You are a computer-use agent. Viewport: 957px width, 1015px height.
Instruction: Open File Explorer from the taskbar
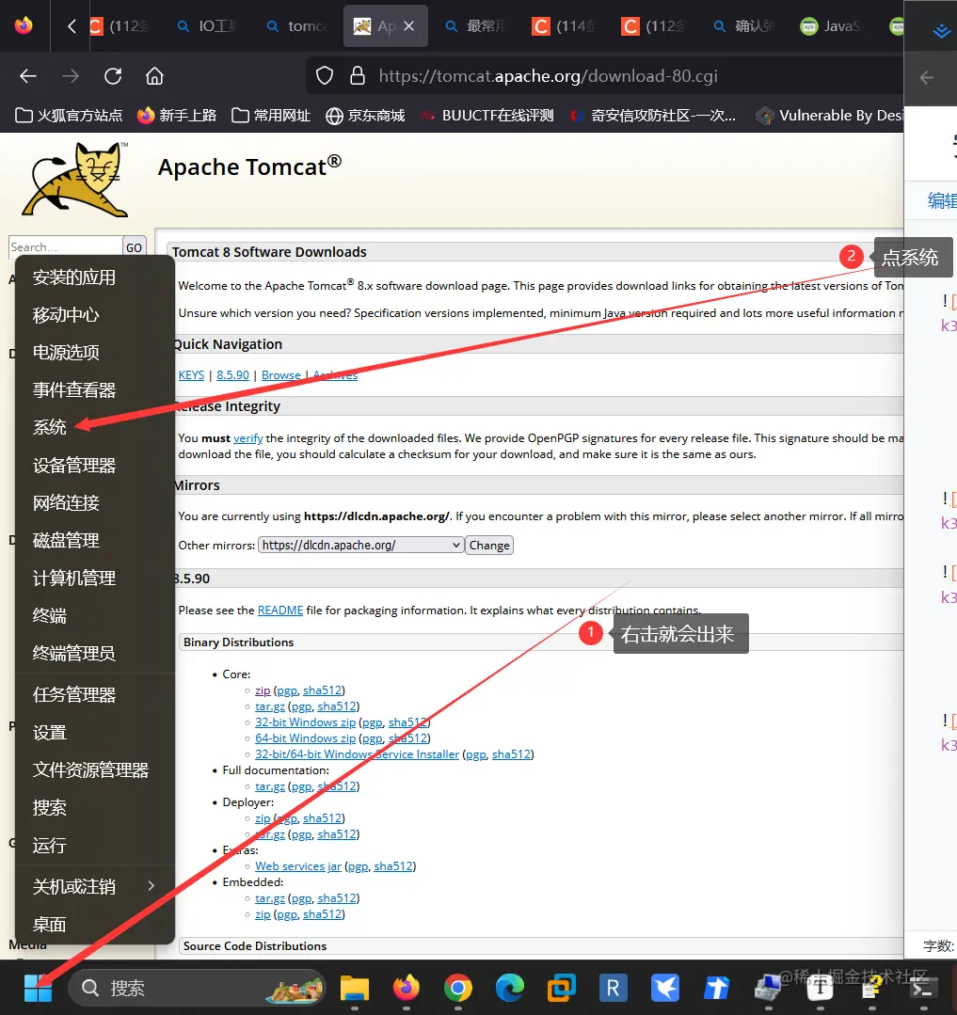pos(354,988)
